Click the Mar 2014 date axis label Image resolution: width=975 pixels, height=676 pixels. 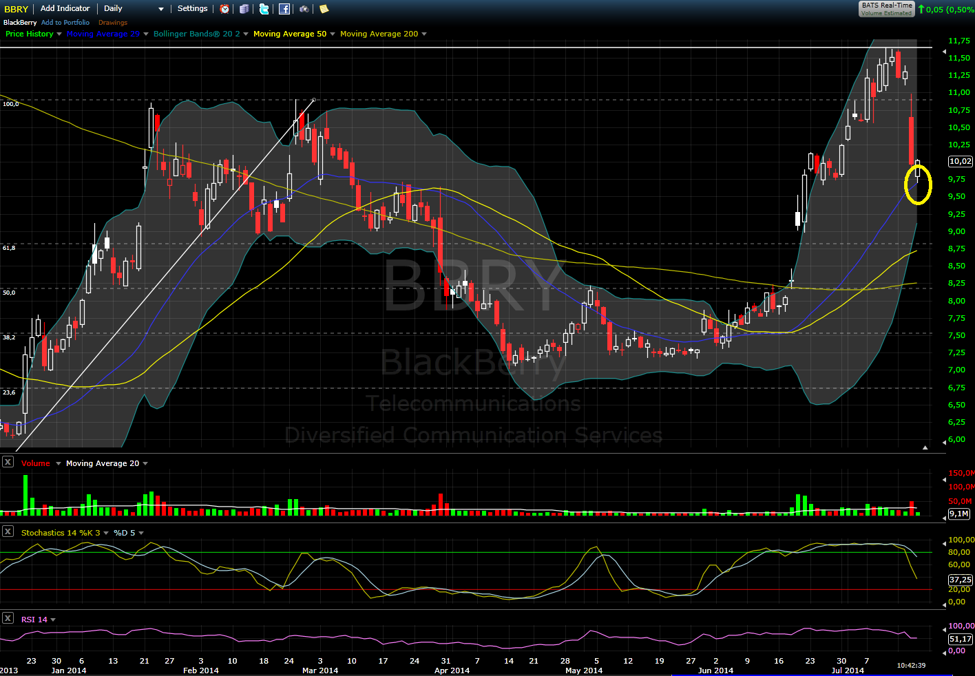pos(320,670)
